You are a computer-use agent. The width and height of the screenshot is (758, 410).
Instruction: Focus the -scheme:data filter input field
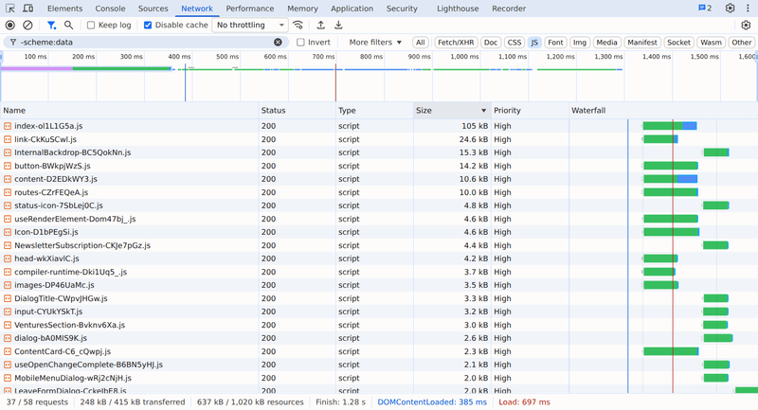click(145, 43)
